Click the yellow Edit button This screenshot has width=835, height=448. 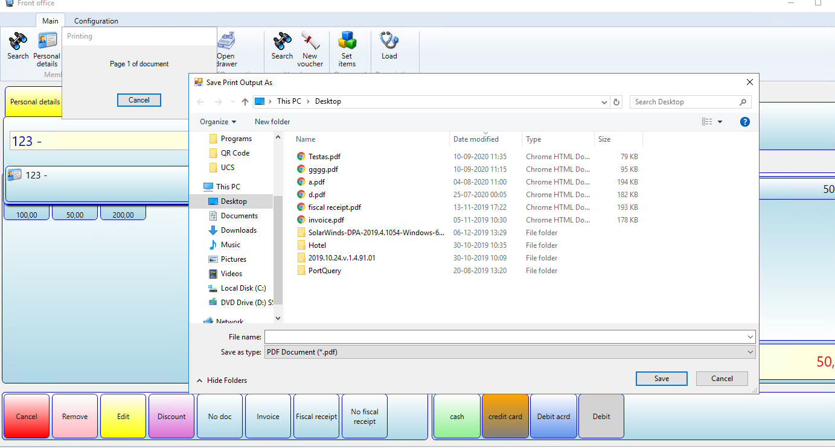[123, 417]
